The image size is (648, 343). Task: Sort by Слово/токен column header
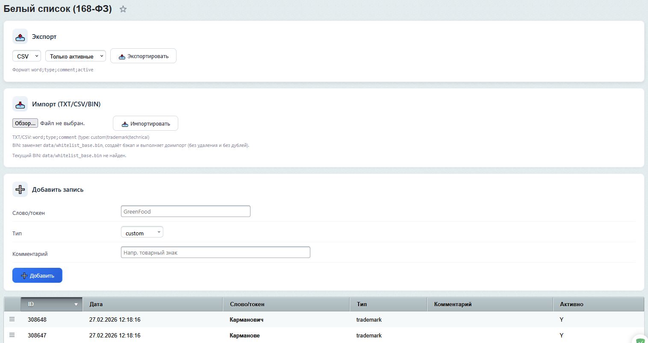pyautogui.click(x=286, y=304)
